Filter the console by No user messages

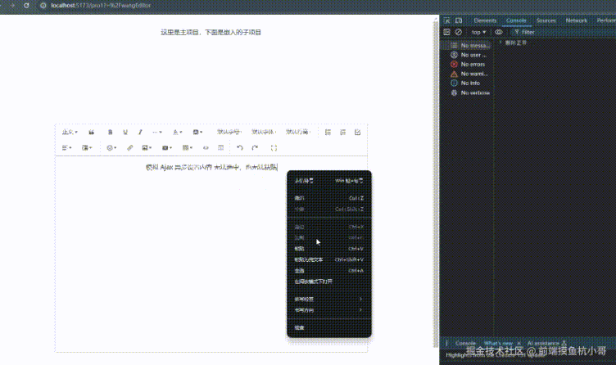point(467,55)
